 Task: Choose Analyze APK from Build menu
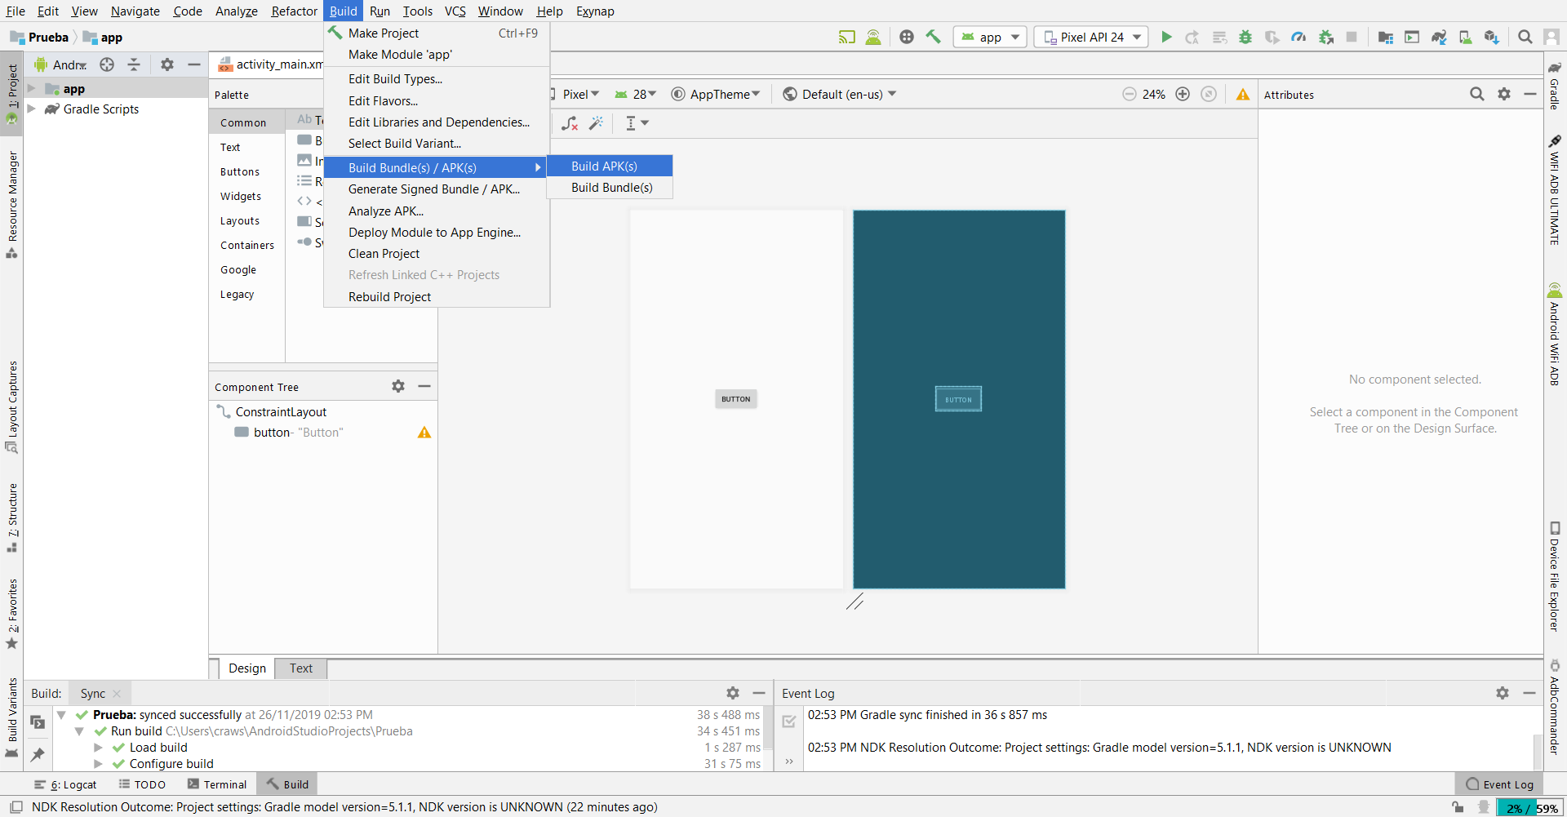437,211
